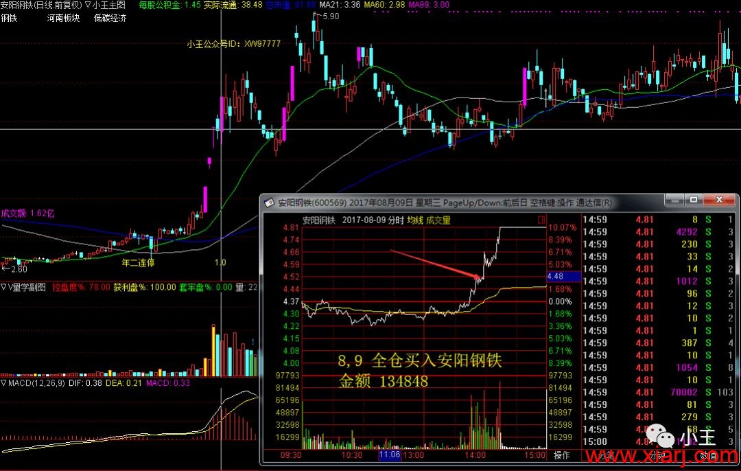Image resolution: width=741 pixels, height=471 pixels.
Task: Click the 2017-08-09 分时 chart heading
Action: point(373,220)
